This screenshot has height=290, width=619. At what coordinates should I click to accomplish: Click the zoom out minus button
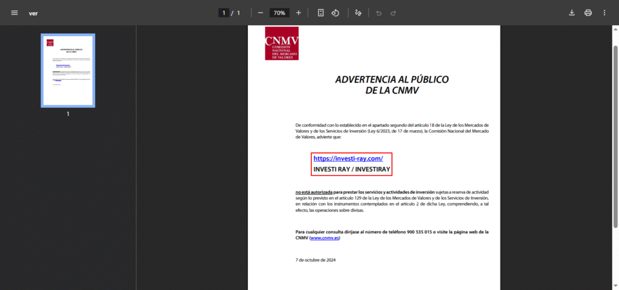260,13
